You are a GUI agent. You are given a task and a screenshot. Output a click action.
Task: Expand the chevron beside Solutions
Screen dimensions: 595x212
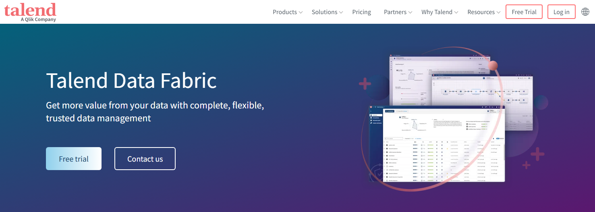pyautogui.click(x=341, y=12)
